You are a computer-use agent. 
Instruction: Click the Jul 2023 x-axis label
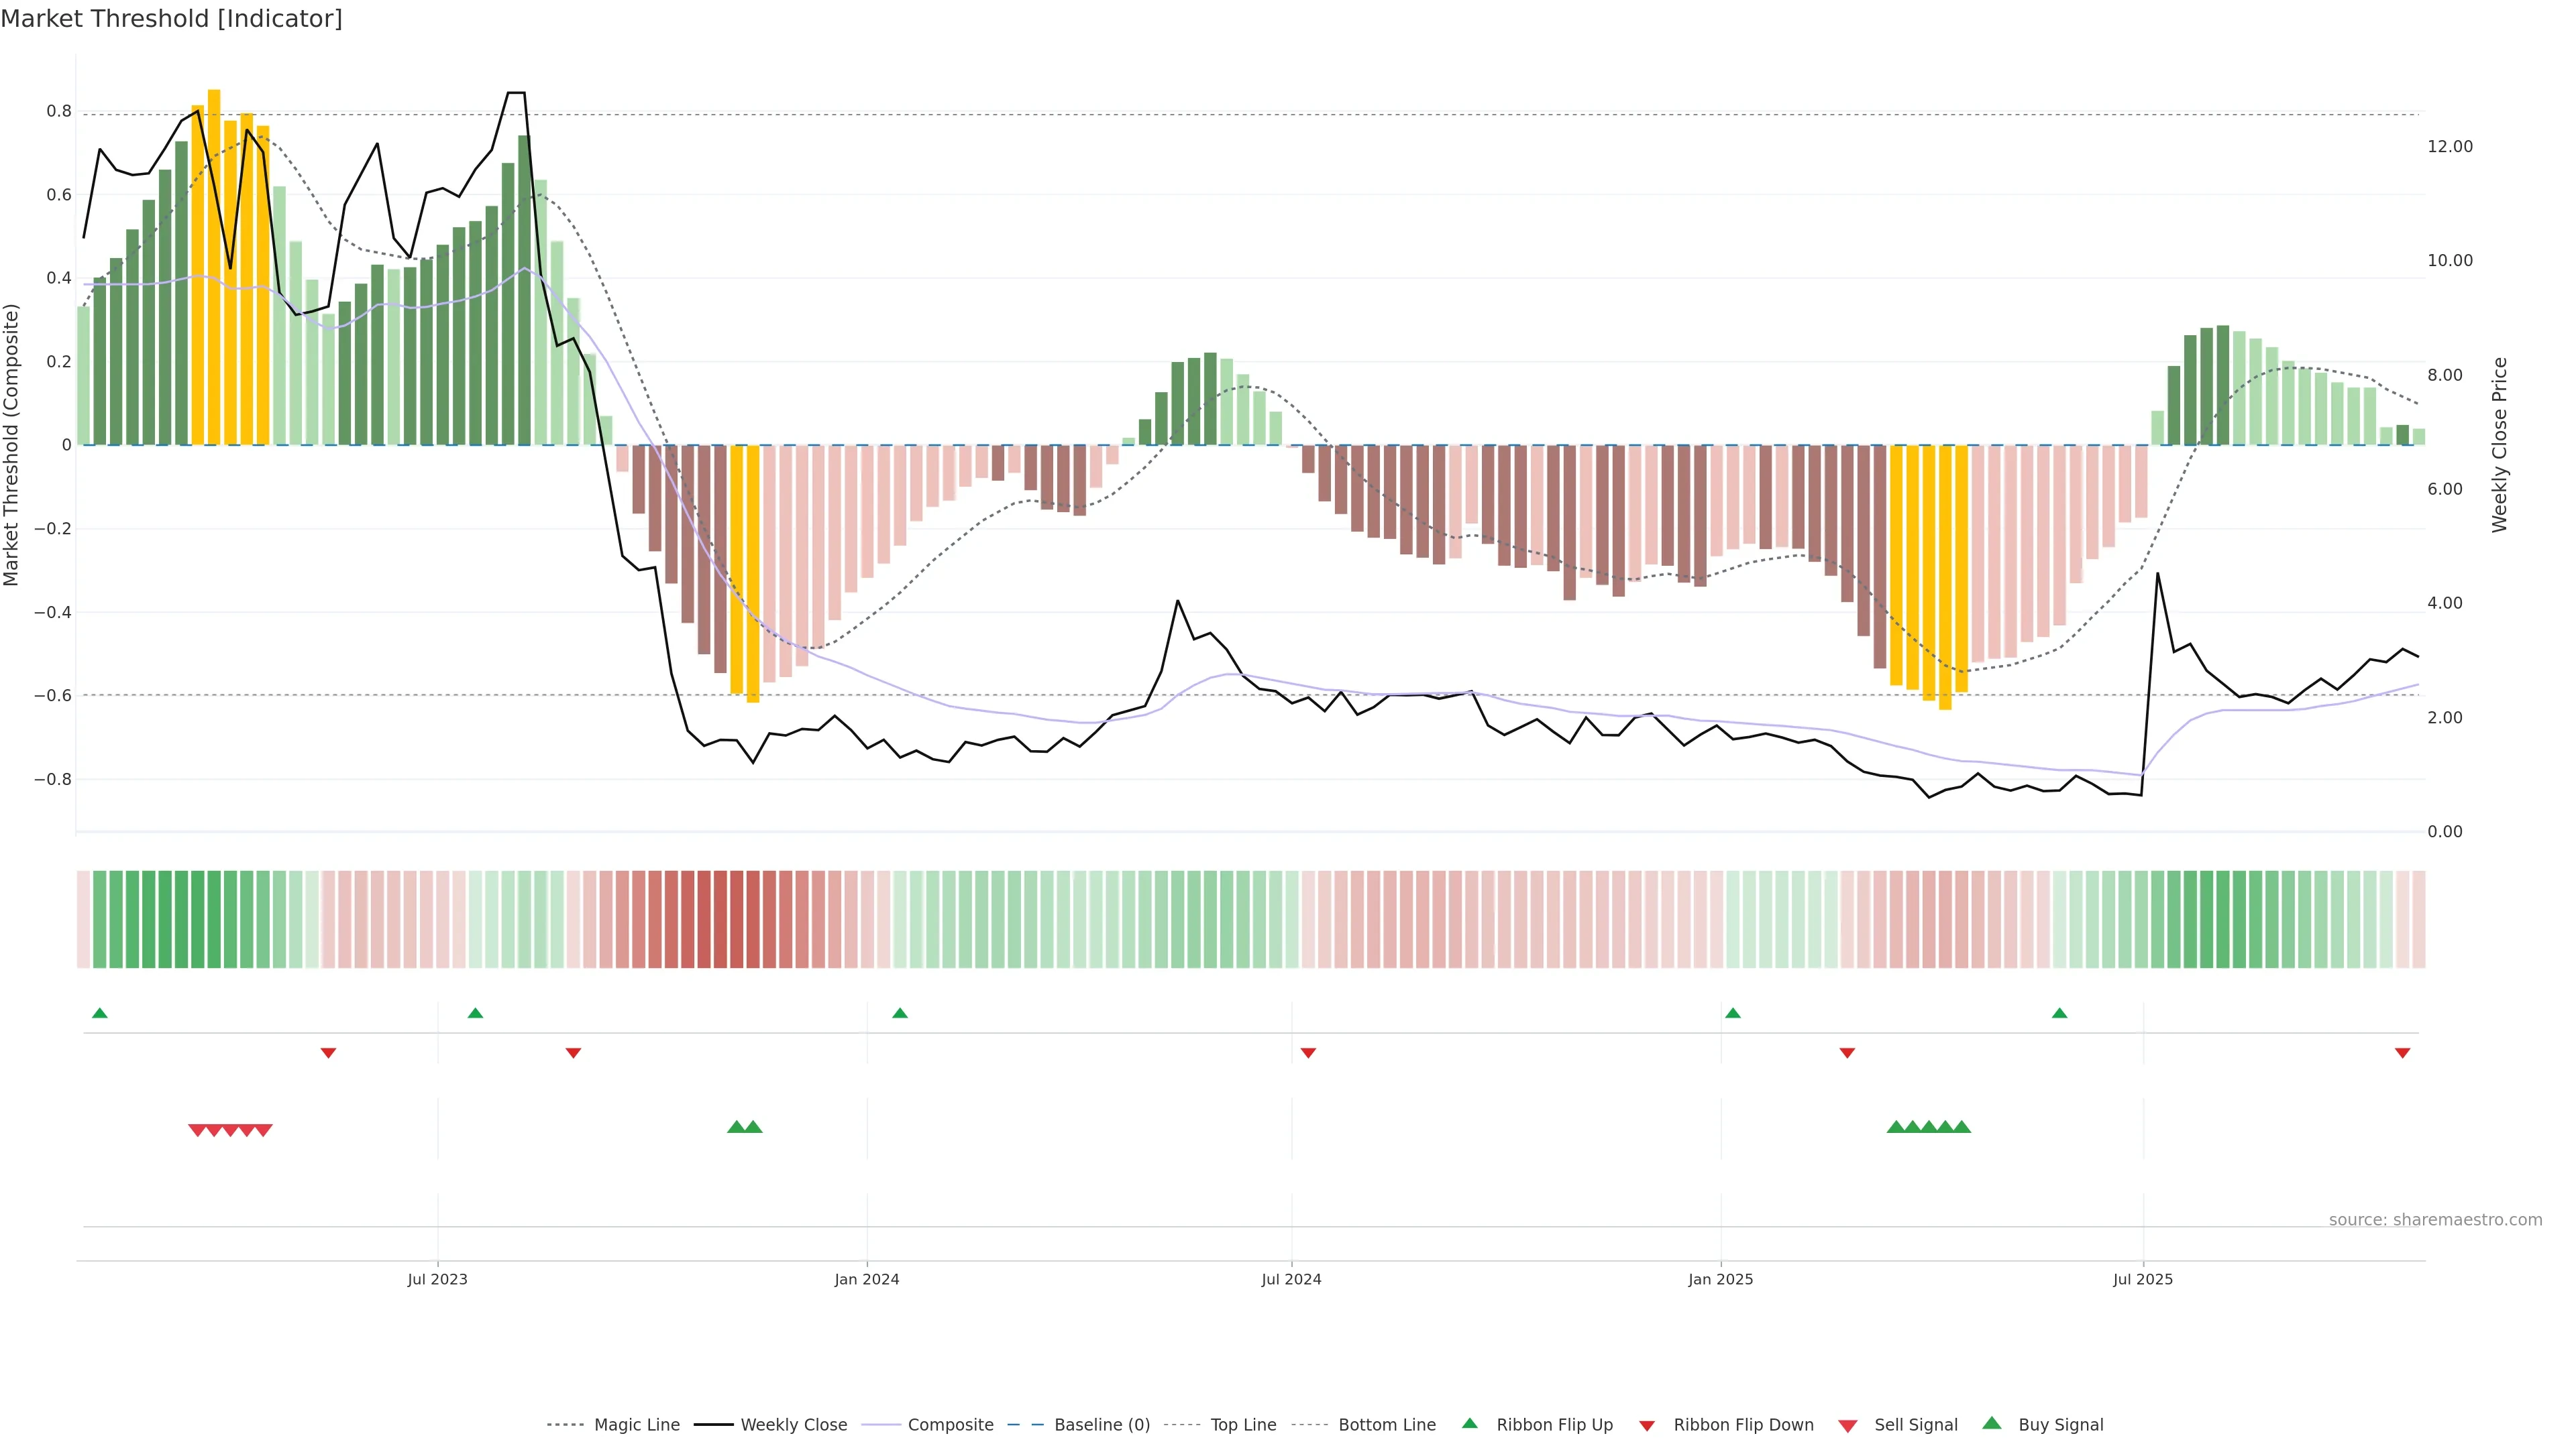[x=437, y=1279]
